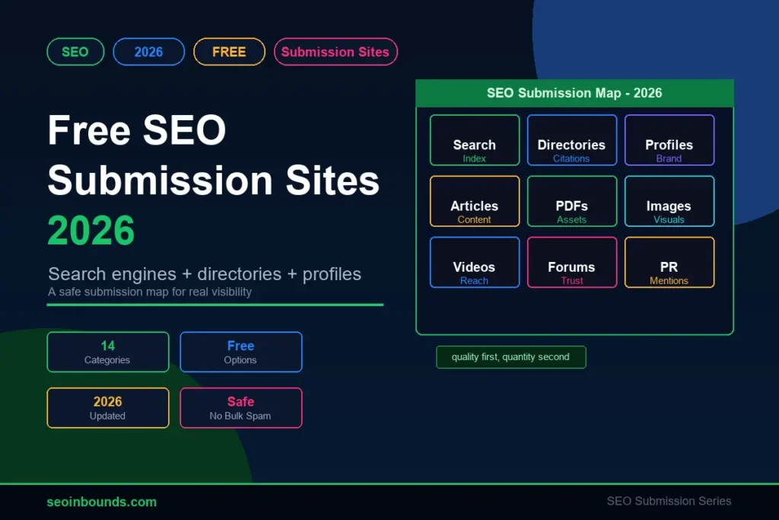
Task: Open the Images Visuals tile
Action: pyautogui.click(x=669, y=201)
